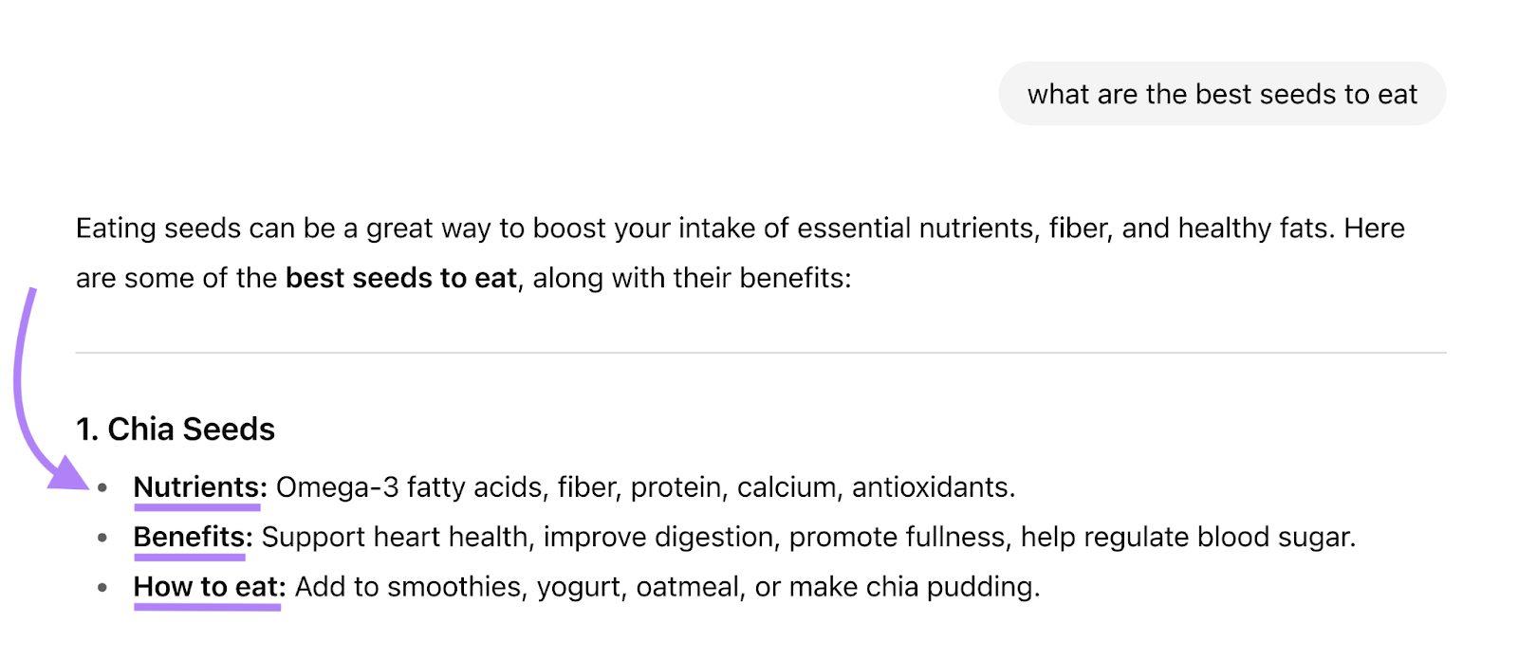Viewport: 1518px width, 659px height.
Task: Click the bullet dot before Benefits
Action: 102,538
